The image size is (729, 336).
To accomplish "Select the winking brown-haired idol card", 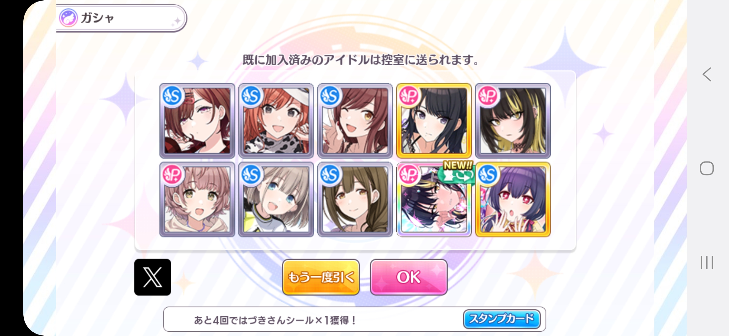I will point(355,121).
